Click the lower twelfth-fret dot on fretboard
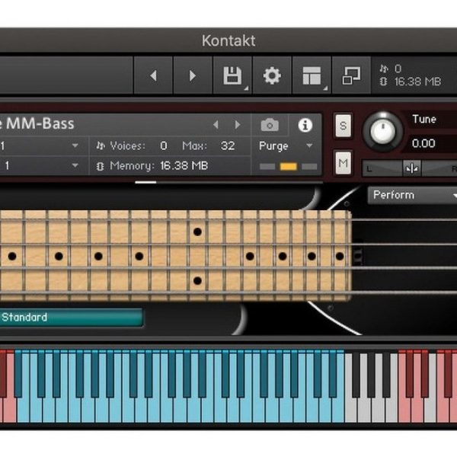Viewport: 457px width, 457px height. pos(197,280)
